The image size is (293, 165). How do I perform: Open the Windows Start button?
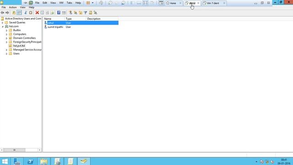click(5, 161)
